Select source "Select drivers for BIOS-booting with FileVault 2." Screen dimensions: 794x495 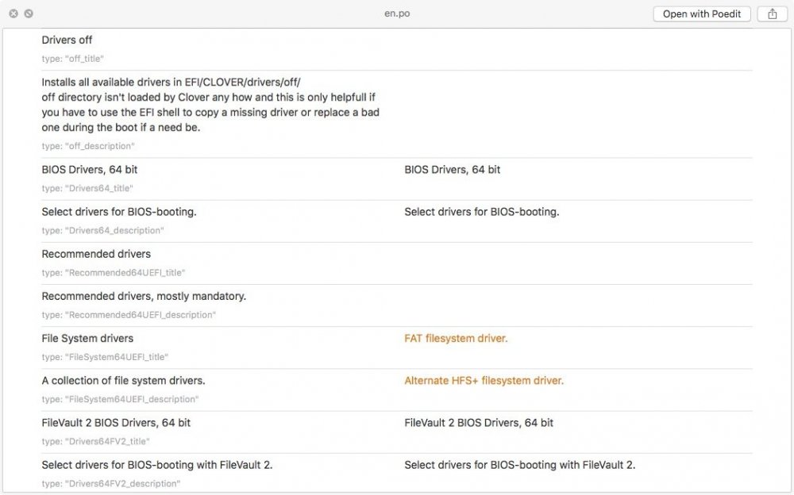157,465
